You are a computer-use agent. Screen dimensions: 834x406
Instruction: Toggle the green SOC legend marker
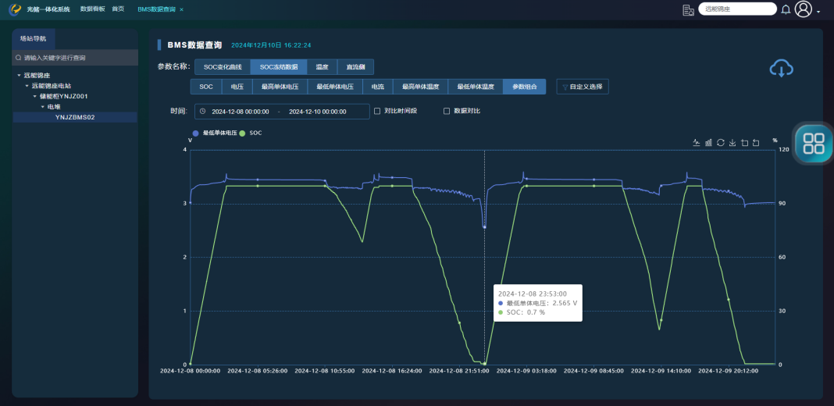coord(242,133)
